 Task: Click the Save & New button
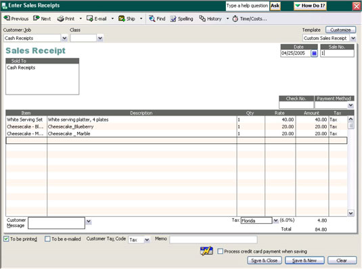[304, 260]
